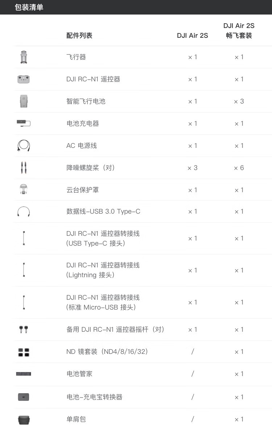Click the battery charging hub (电池管家) icon
This screenshot has height=436, width=272.
click(24, 374)
